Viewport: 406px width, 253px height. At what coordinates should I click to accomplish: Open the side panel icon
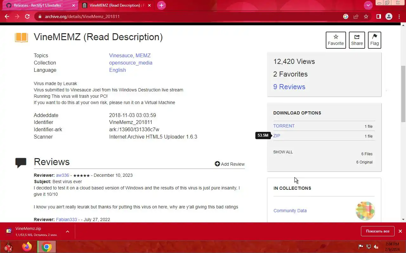pyautogui.click(x=378, y=16)
